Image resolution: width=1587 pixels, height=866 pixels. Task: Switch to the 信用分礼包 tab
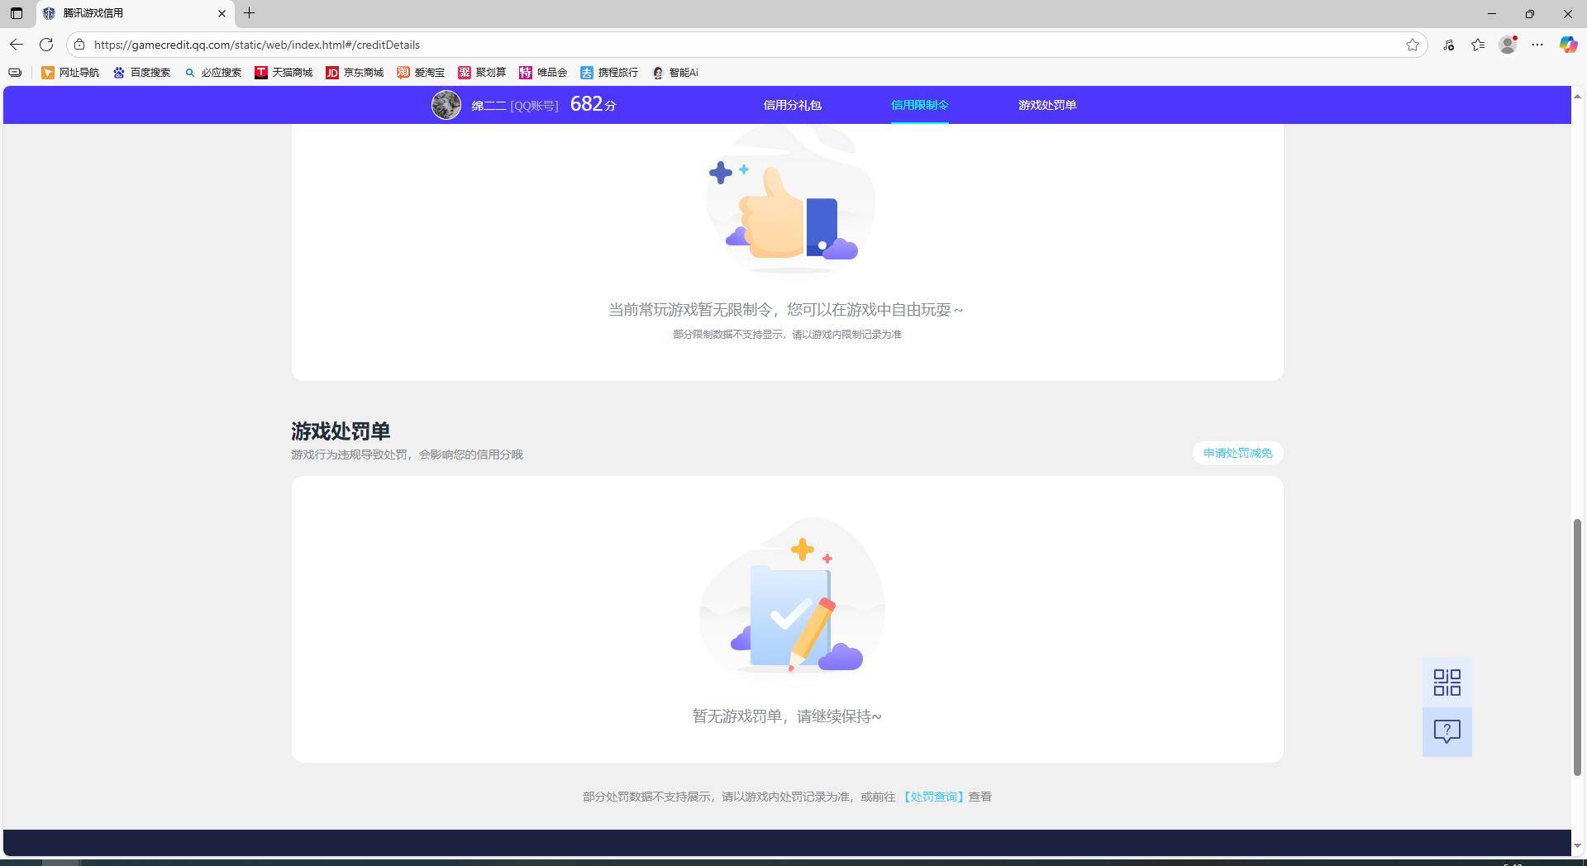pos(792,105)
